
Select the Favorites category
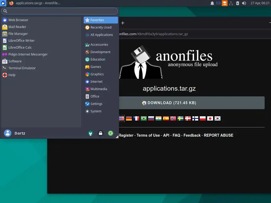[x=101, y=20]
